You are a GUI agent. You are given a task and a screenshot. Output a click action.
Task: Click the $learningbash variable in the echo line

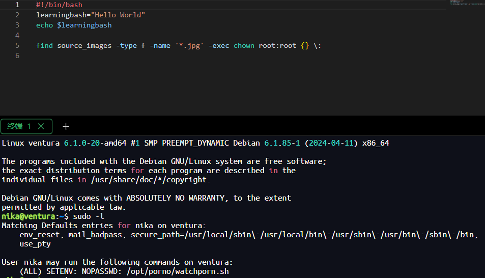(84, 25)
